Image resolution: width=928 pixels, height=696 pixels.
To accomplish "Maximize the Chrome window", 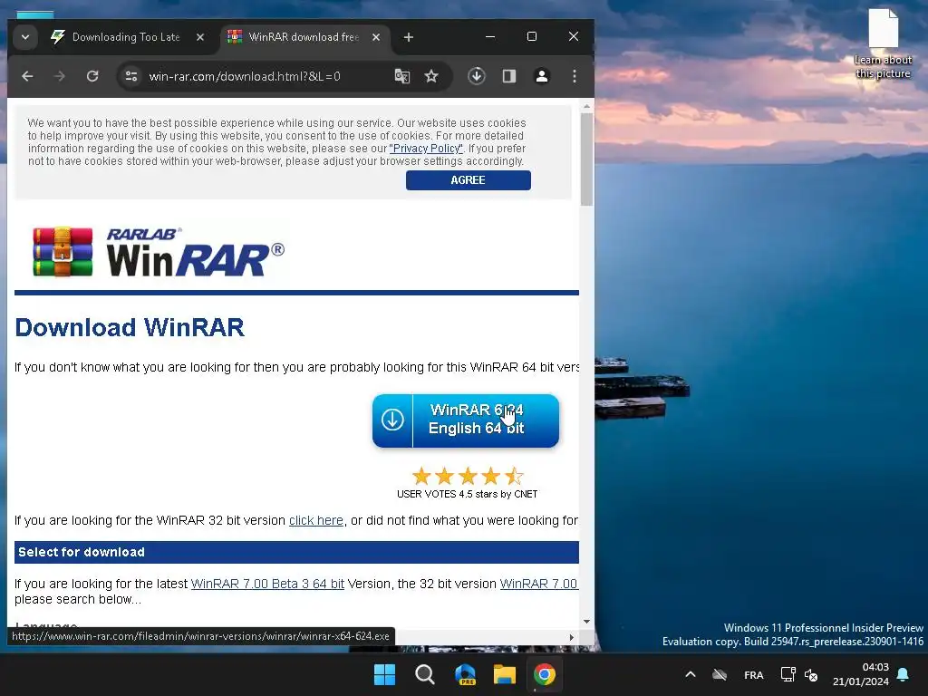I will click(x=531, y=36).
